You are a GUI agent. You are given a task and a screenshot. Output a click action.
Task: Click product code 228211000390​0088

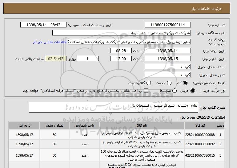200,135
